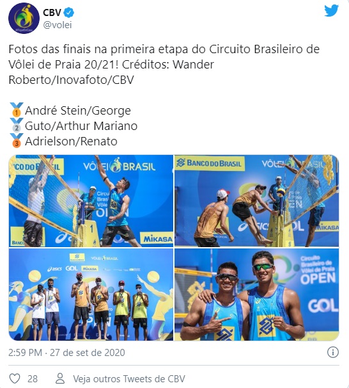Click the silver medal emoji
This screenshot has width=349, height=388.
pyautogui.click(x=17, y=125)
